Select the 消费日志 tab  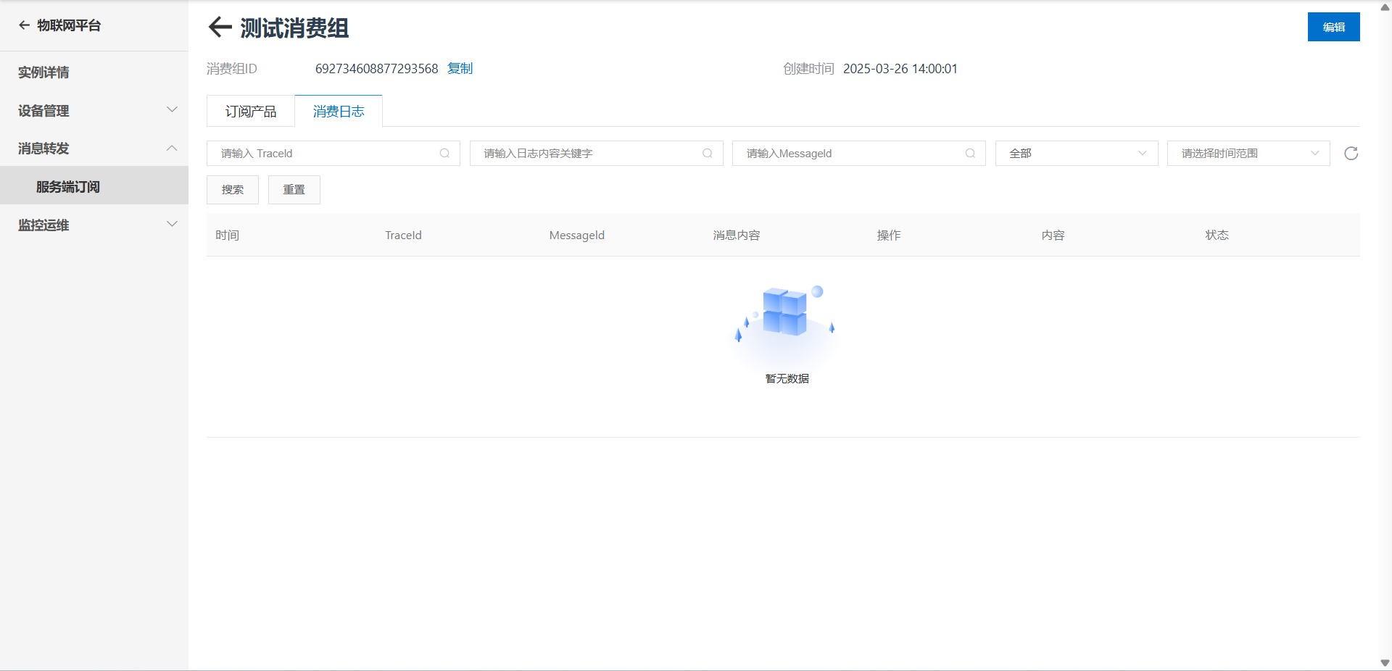(x=339, y=111)
